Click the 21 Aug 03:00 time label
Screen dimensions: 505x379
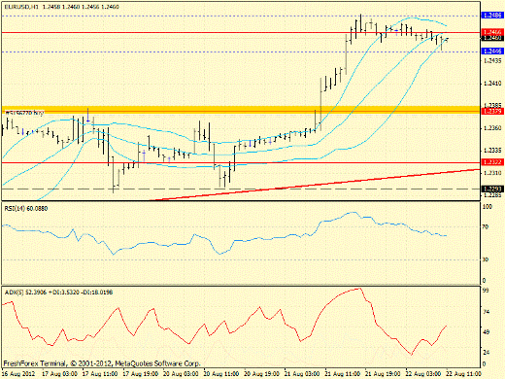(302, 374)
